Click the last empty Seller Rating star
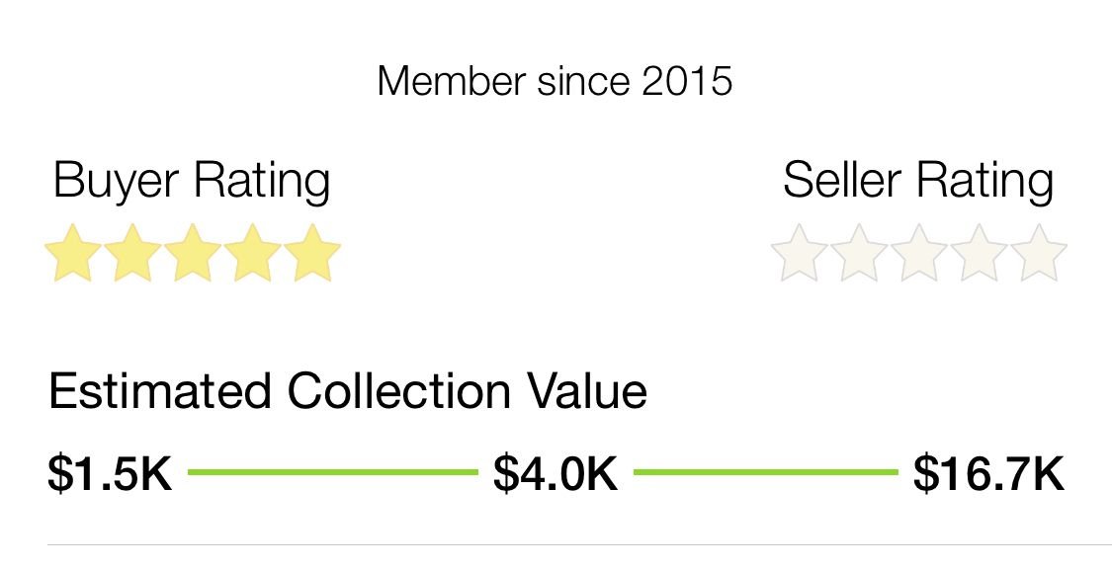 (1038, 255)
